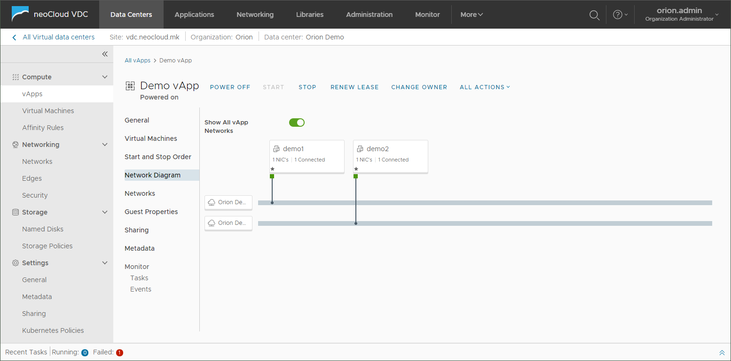731x361 pixels.
Task: Open Edges under Networking
Action: pos(32,178)
